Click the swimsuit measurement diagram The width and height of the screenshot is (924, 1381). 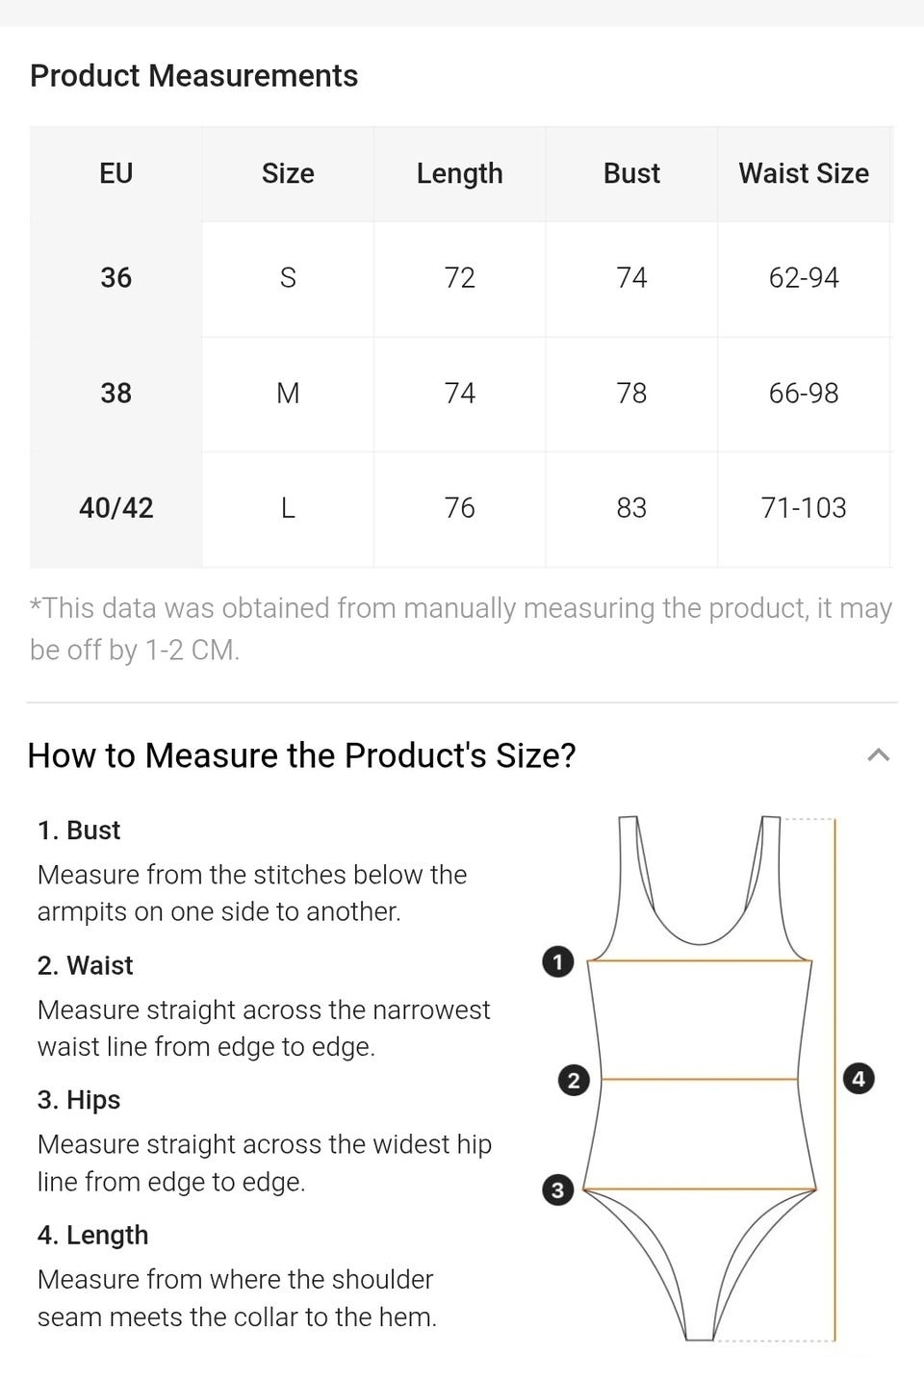click(x=701, y=1078)
